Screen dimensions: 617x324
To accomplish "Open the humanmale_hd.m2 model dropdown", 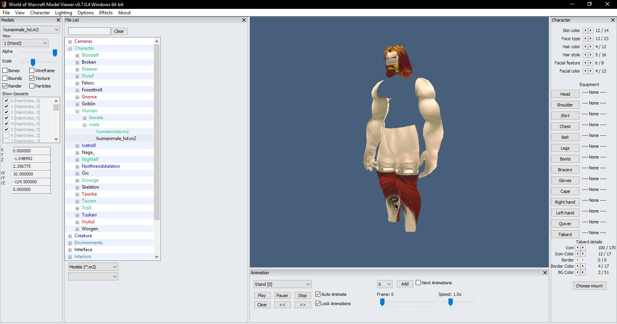I will (x=31, y=30).
